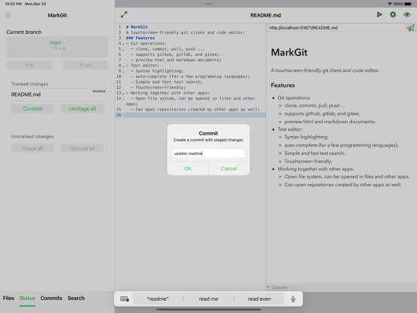Switch to the Commits tab
Viewport: 417px width, 313px height.
point(51,298)
